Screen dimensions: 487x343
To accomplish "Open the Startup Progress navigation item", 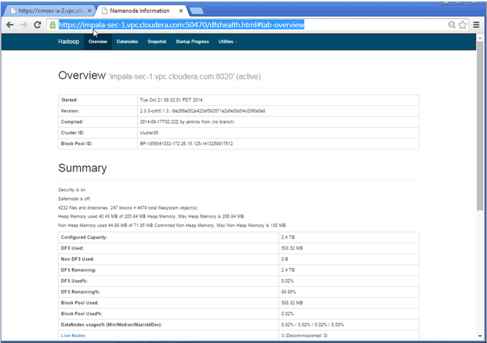I will pyautogui.click(x=192, y=41).
